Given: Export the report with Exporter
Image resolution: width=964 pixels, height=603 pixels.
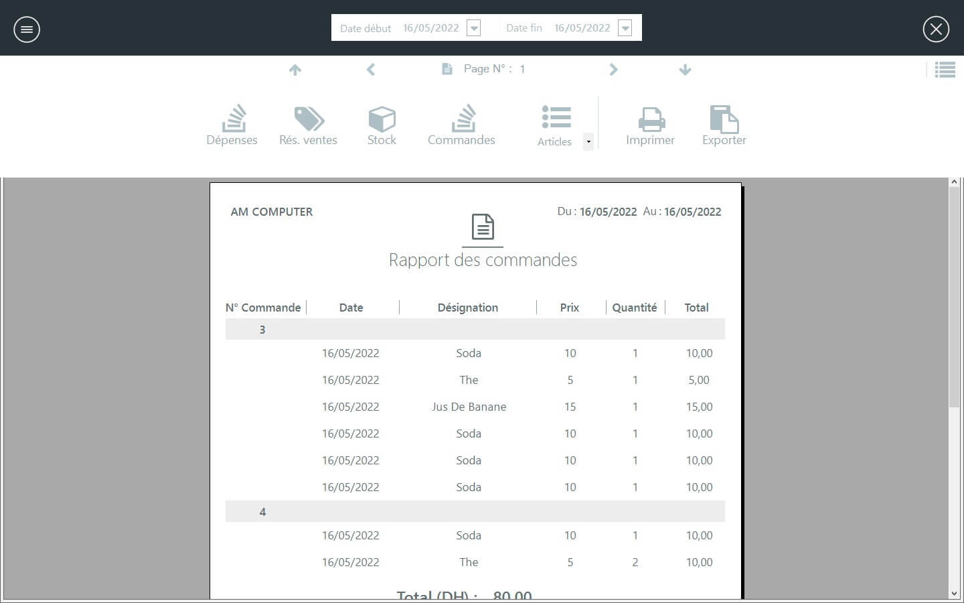Looking at the screenshot, I should click(724, 125).
